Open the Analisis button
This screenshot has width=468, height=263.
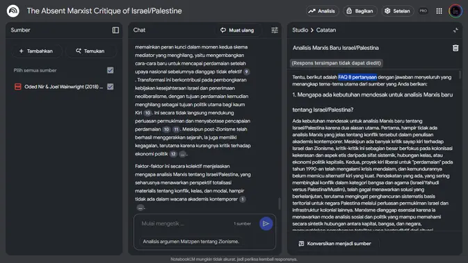point(322,11)
